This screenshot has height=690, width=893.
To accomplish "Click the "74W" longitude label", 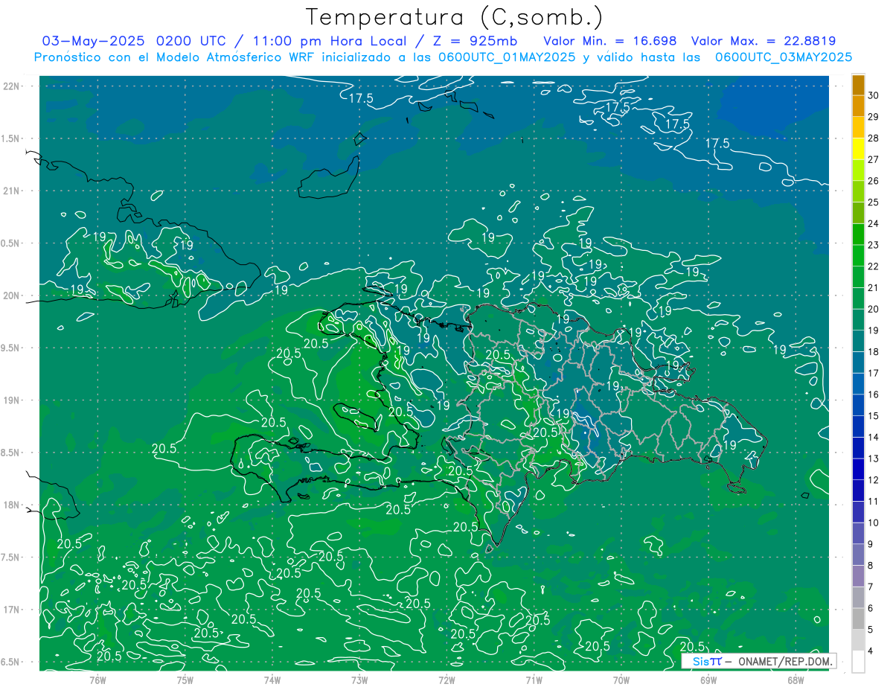I will (x=272, y=679).
